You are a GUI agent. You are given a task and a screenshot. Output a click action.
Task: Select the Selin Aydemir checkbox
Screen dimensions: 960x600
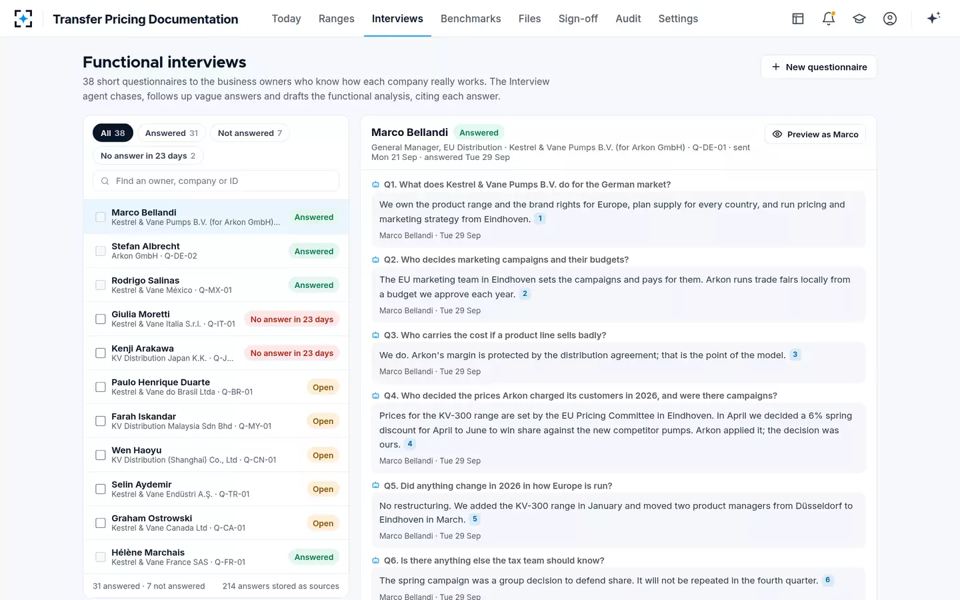[101, 489]
